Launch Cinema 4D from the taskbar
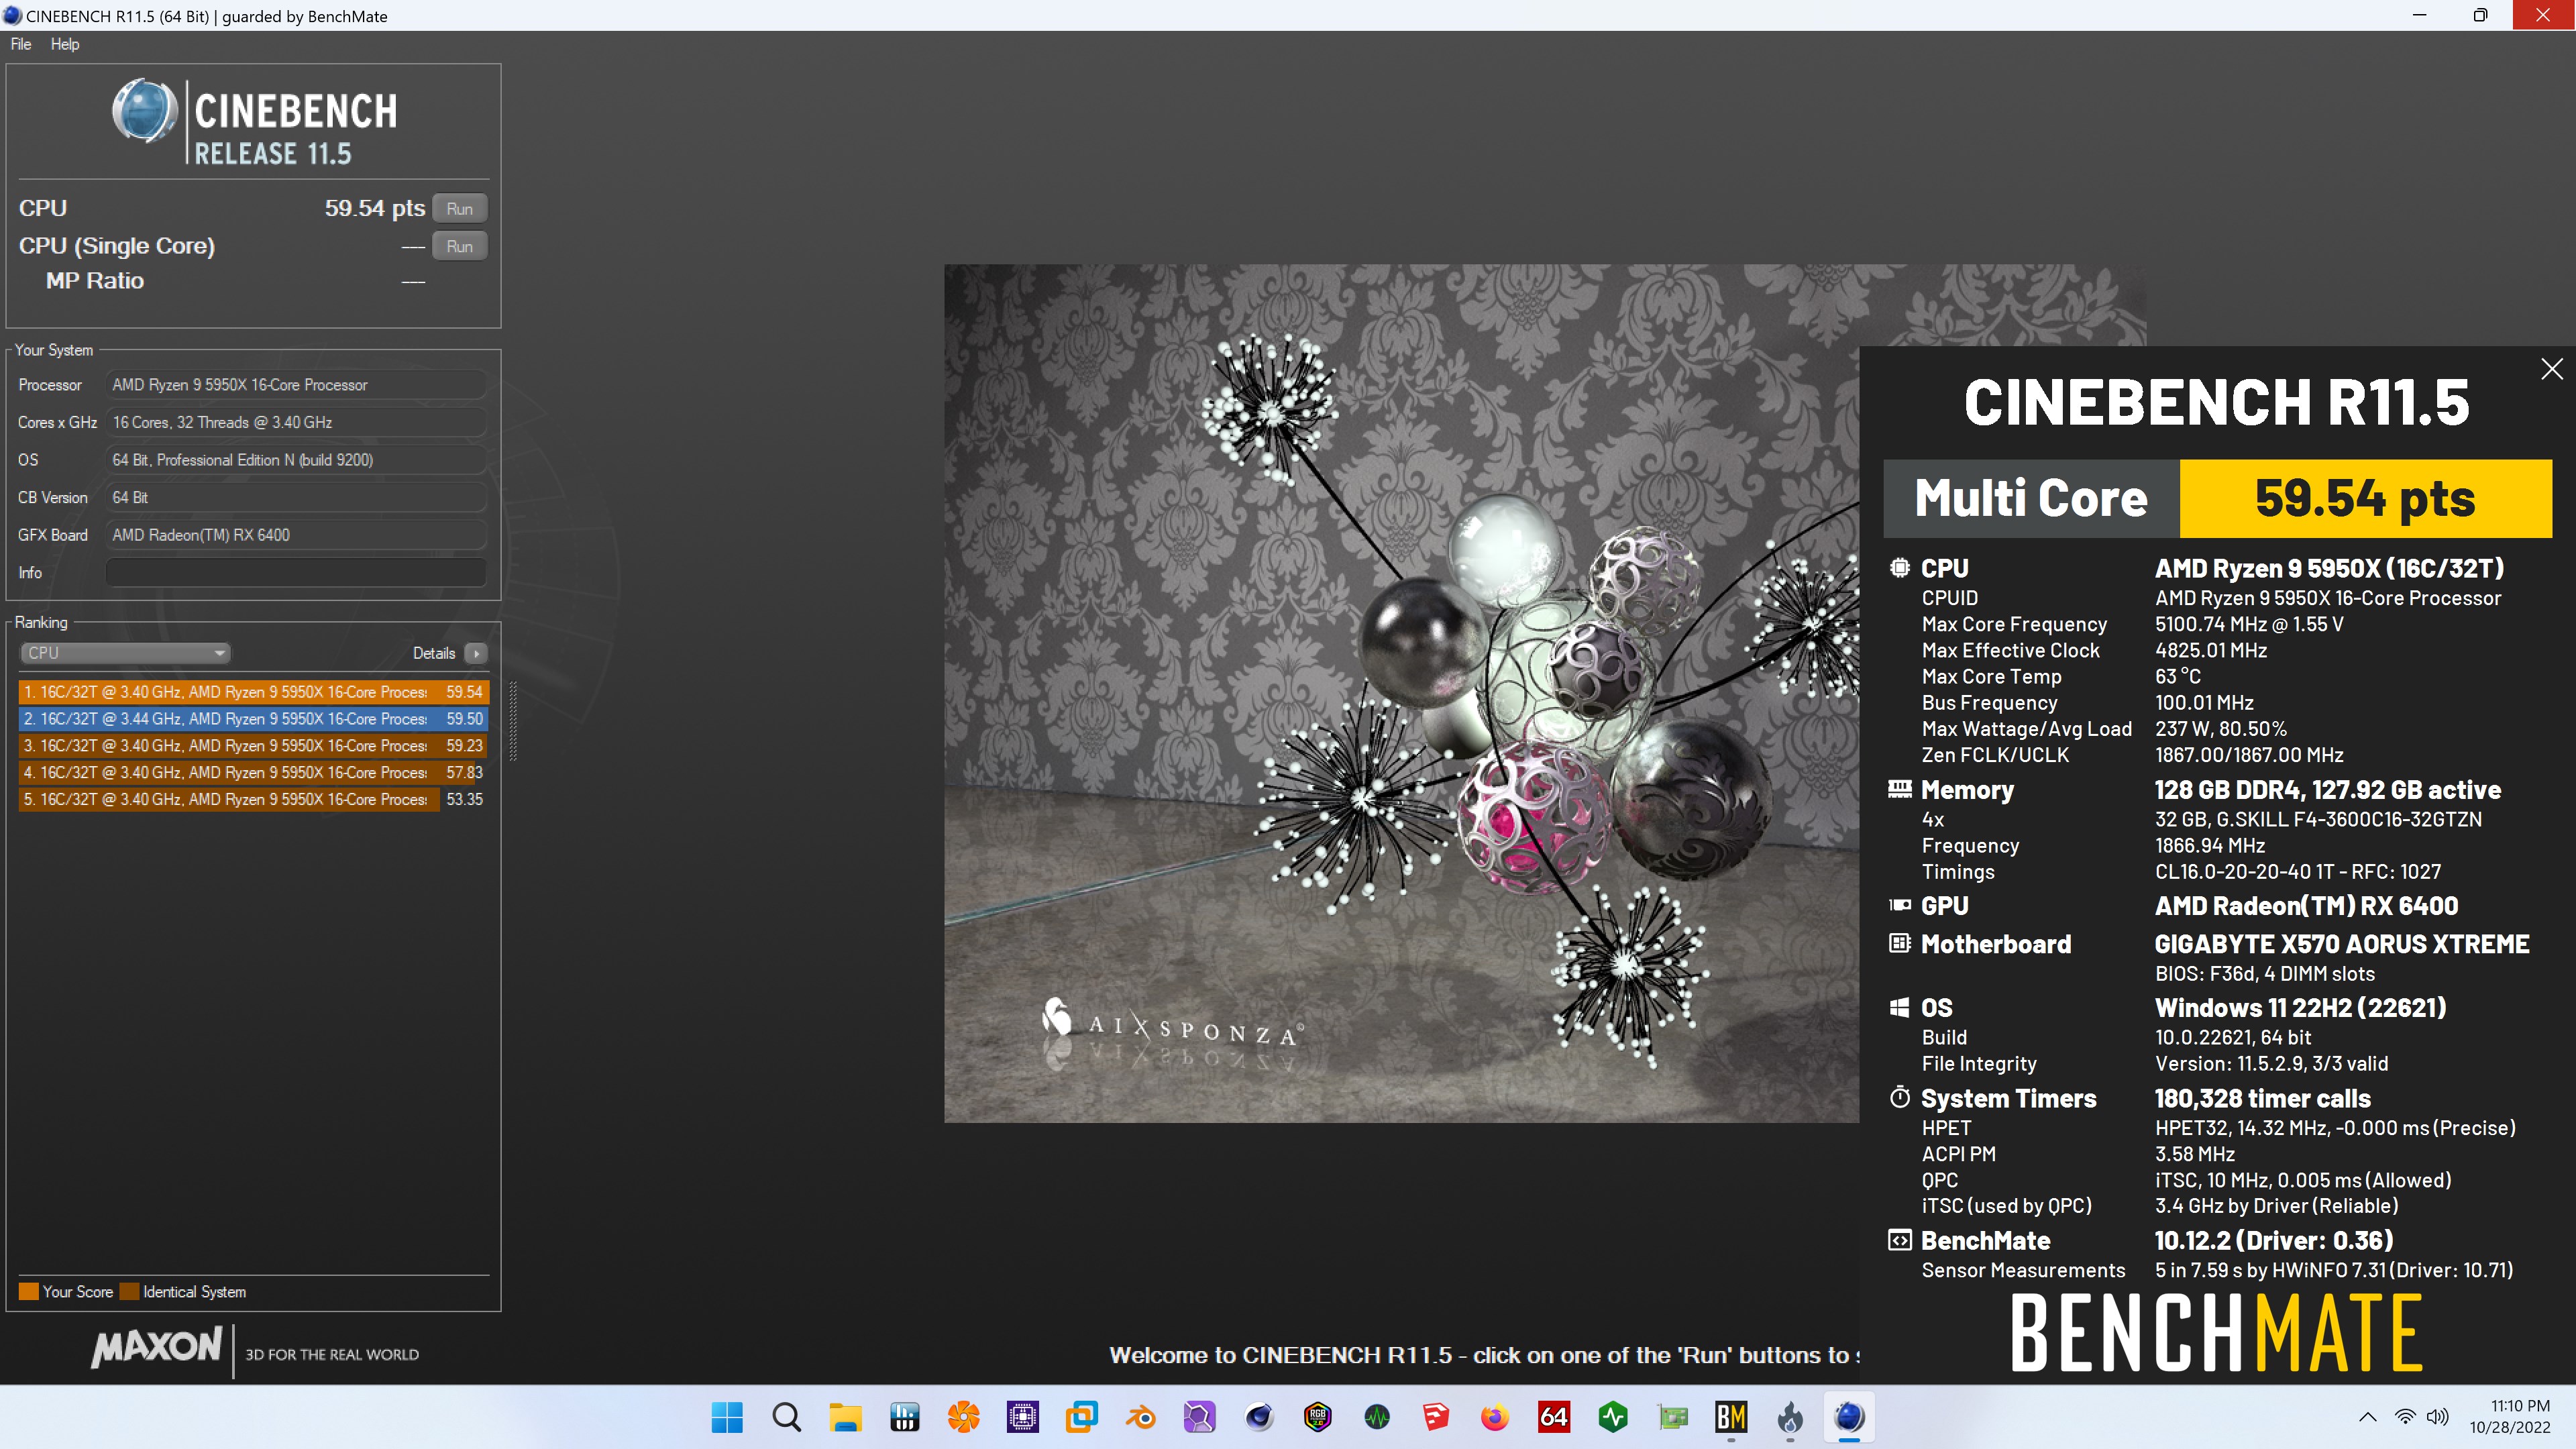The height and width of the screenshot is (1449, 2576). [1258, 1416]
